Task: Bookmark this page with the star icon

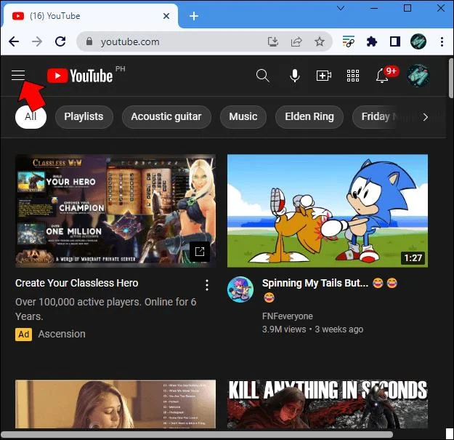Action: click(x=320, y=41)
